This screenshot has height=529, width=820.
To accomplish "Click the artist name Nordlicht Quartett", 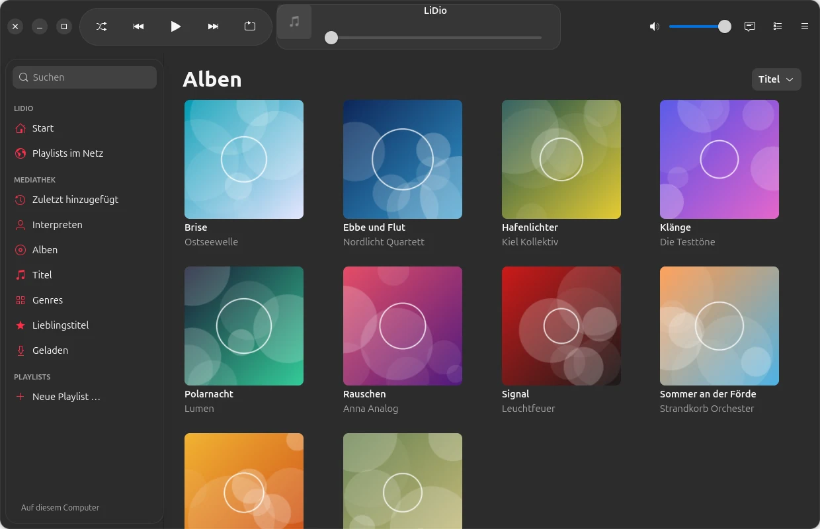I will 384,242.
